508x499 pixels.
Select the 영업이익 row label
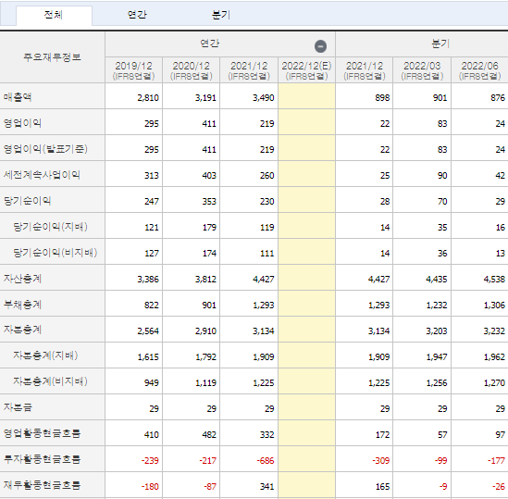(x=22, y=123)
